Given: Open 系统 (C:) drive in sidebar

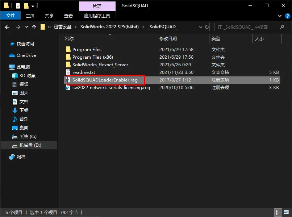Looking at the screenshot, I should tap(28, 137).
